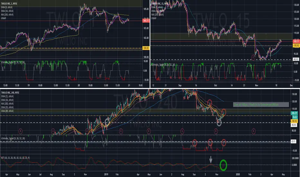Viewport: 300px width, 177px height.
Task: Click the red 103.77 price label in the 15-minute chart
Action: pyautogui.click(x=296, y=41)
